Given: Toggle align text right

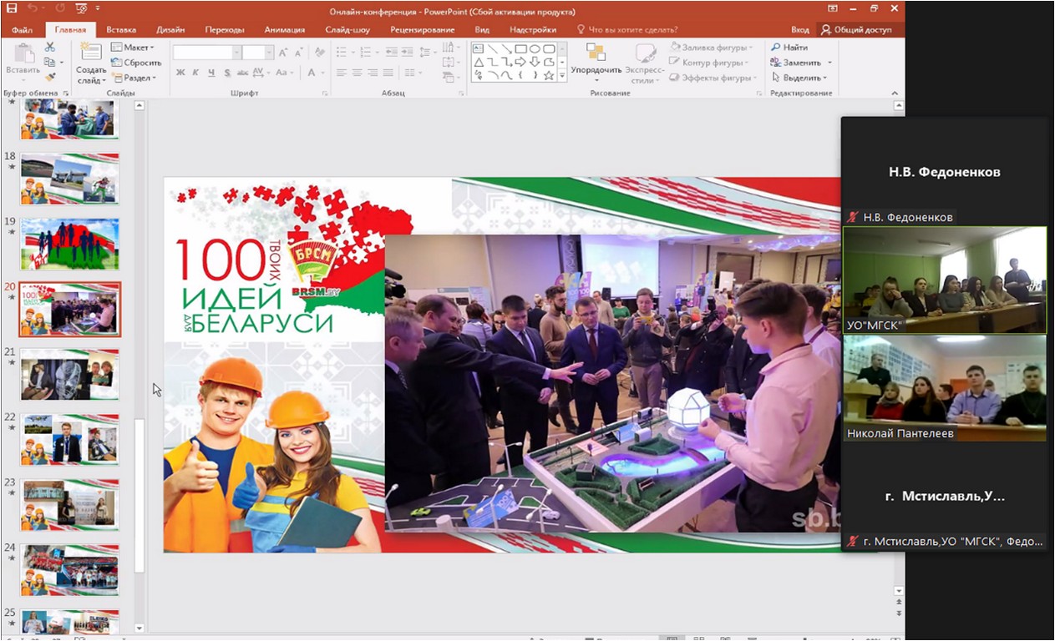Looking at the screenshot, I should pos(373,73).
